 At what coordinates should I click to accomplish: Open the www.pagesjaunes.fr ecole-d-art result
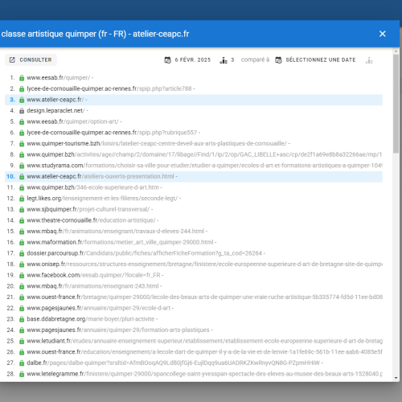point(98,308)
